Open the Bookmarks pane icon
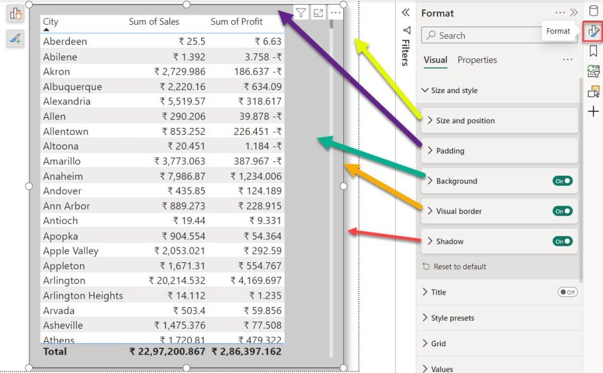 (593, 51)
